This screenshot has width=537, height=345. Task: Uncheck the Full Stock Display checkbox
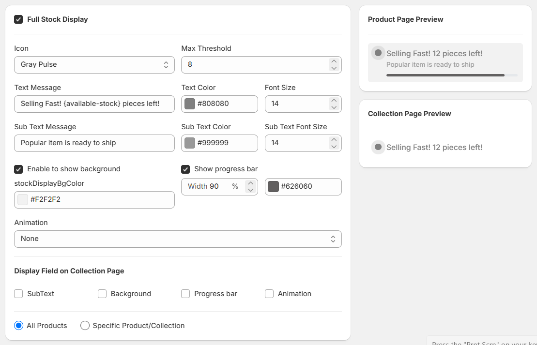point(18,19)
